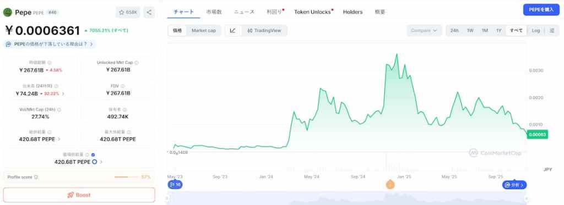Image resolution: width=564 pixels, height=205 pixels.
Task: Click the 492.74K holders value
Action: (x=118, y=117)
